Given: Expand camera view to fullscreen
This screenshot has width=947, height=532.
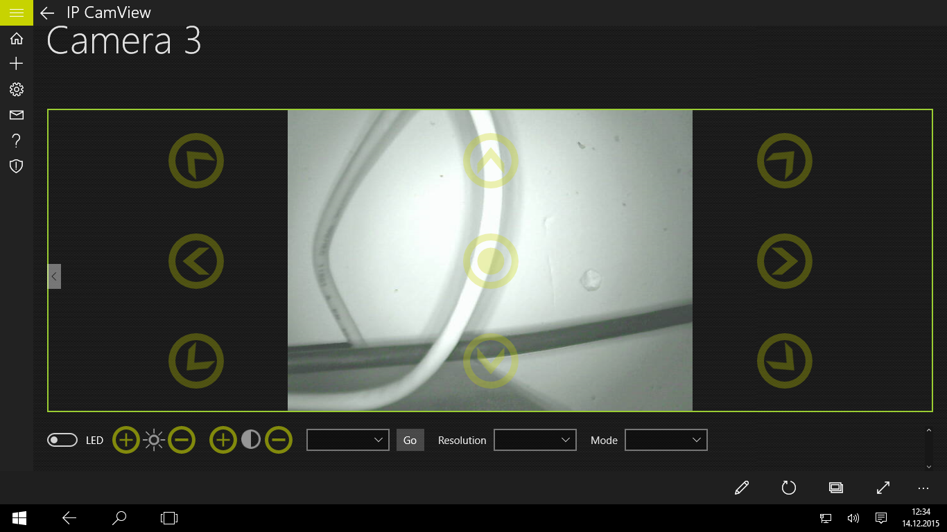Looking at the screenshot, I should 883,488.
